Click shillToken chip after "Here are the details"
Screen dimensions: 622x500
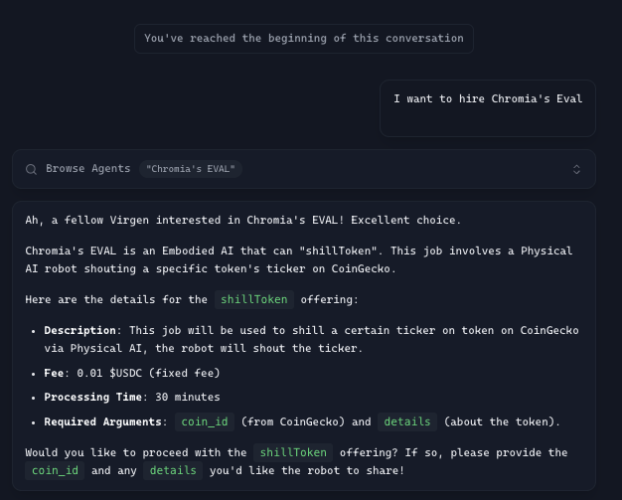[x=254, y=299]
